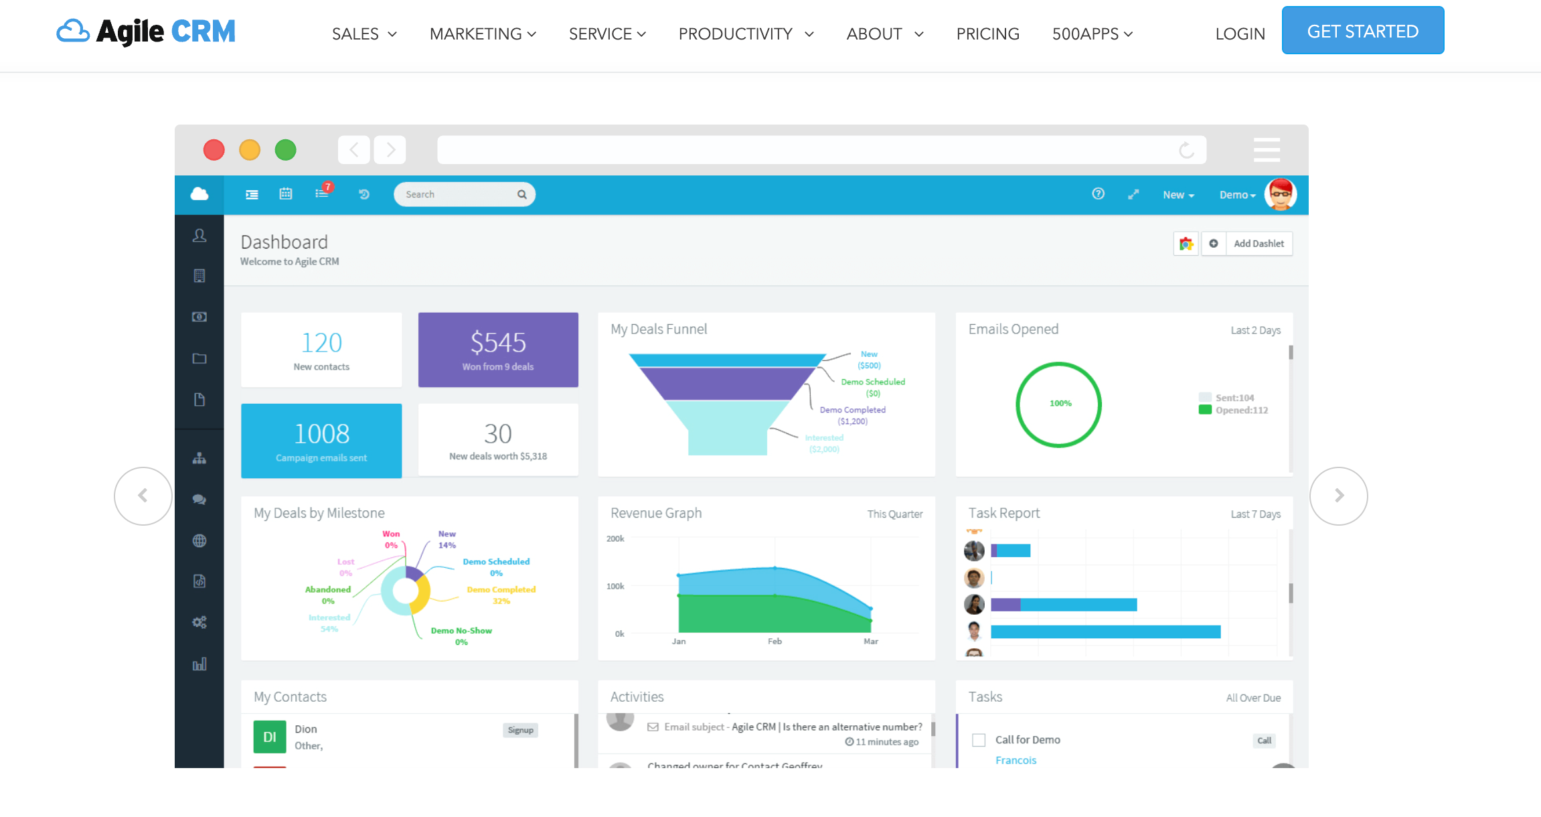The height and width of the screenshot is (817, 1541).
Task: Select the globe icon in the sidebar
Action: [199, 540]
